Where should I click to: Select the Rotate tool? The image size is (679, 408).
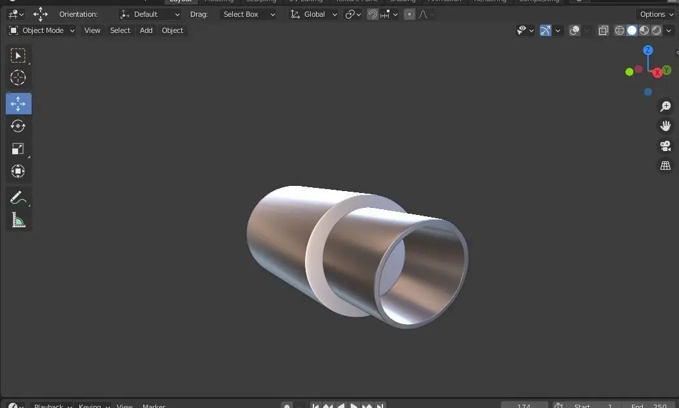click(18, 126)
